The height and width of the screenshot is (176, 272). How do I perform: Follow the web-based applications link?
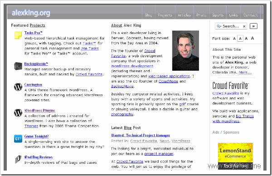pos(169,76)
